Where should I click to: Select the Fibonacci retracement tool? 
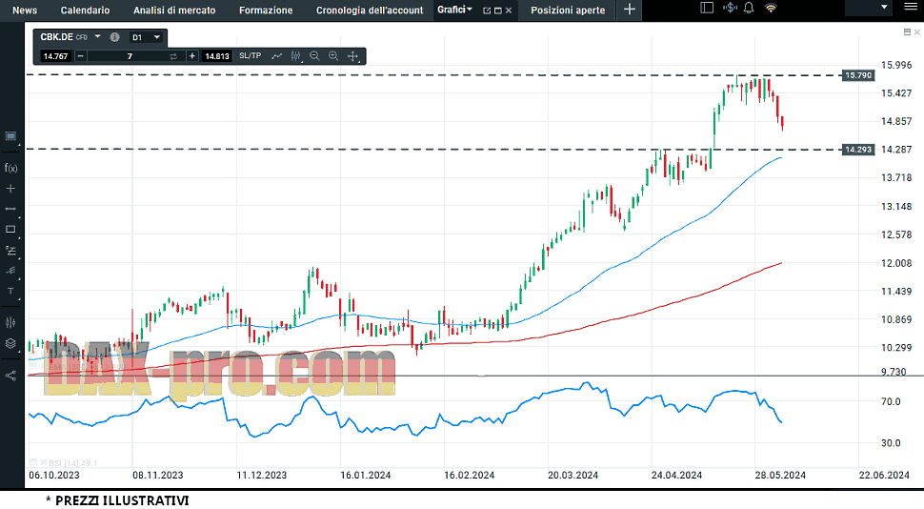(x=10, y=250)
